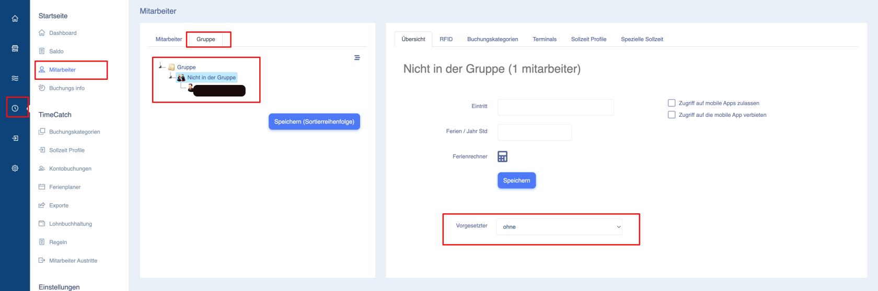Click the blue Speichern button
The width and height of the screenshot is (878, 291).
pyautogui.click(x=516, y=180)
